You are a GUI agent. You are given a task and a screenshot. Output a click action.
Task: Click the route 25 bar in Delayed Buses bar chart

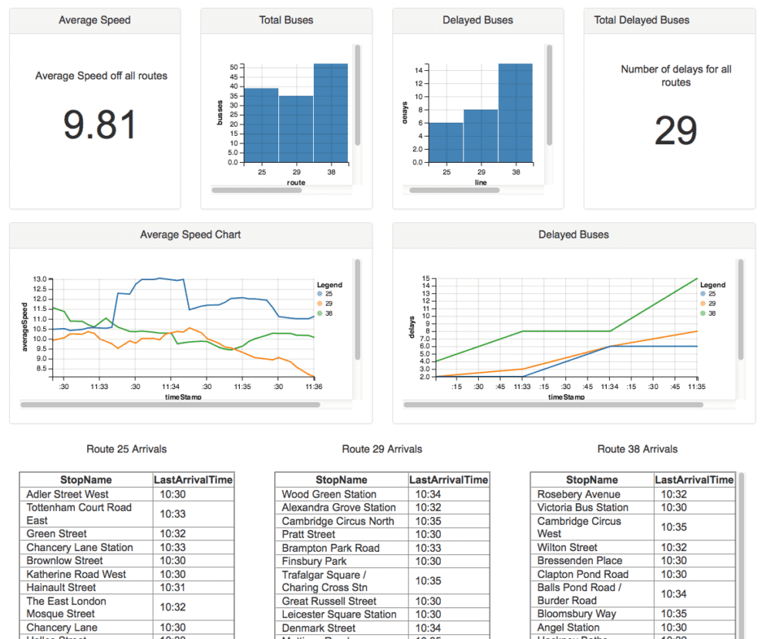446,142
